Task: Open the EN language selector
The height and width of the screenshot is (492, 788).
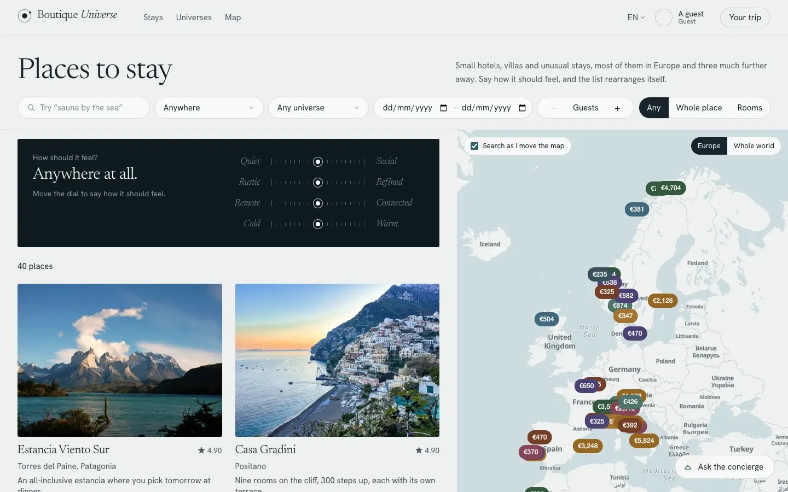Action: tap(636, 17)
